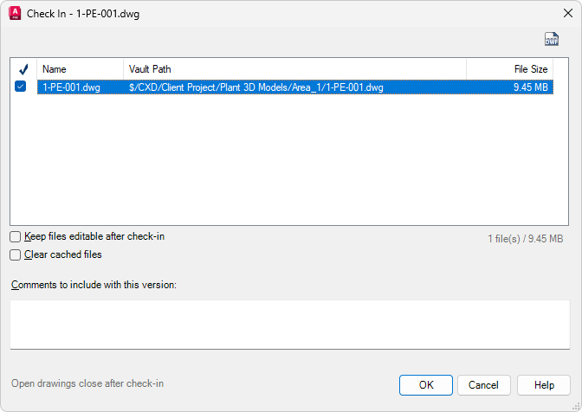Click into the version comments text box
The width and height of the screenshot is (582, 412).
[x=290, y=325]
